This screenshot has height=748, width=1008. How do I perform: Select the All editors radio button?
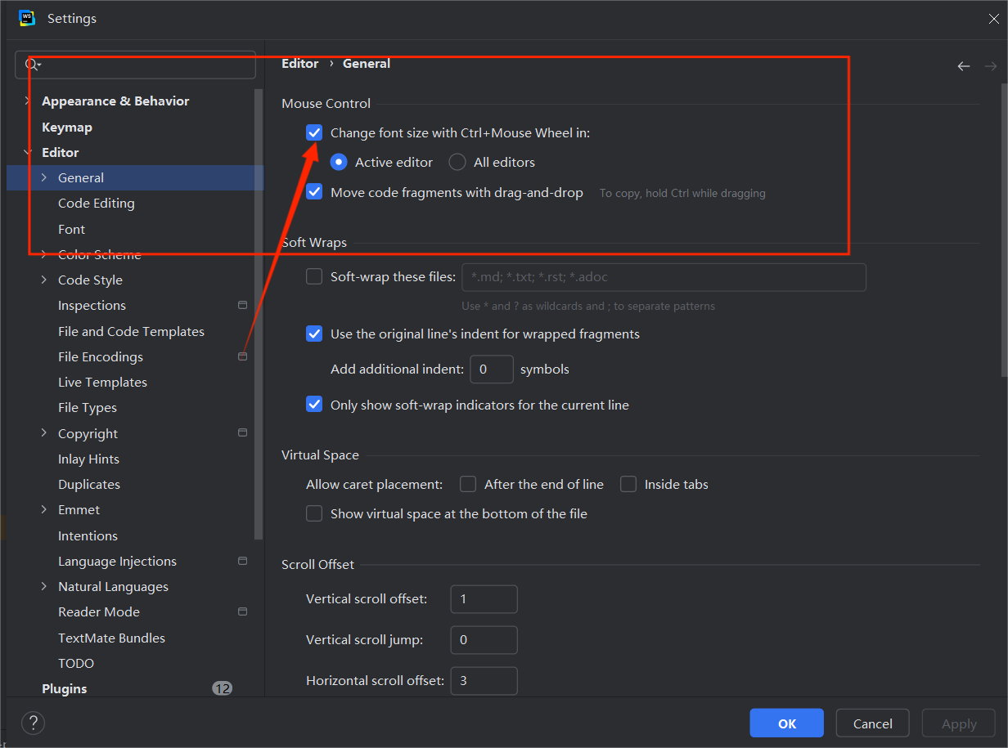[x=457, y=162]
